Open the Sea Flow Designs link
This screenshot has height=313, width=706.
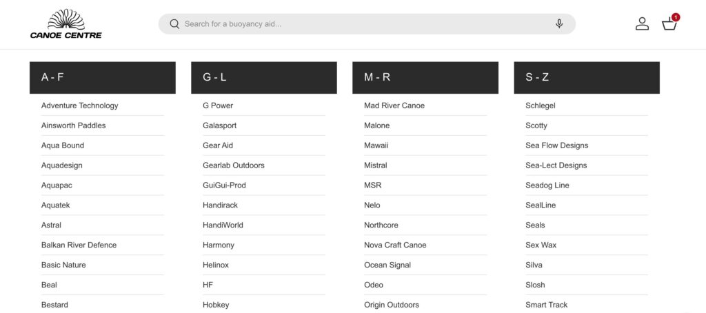pos(556,145)
